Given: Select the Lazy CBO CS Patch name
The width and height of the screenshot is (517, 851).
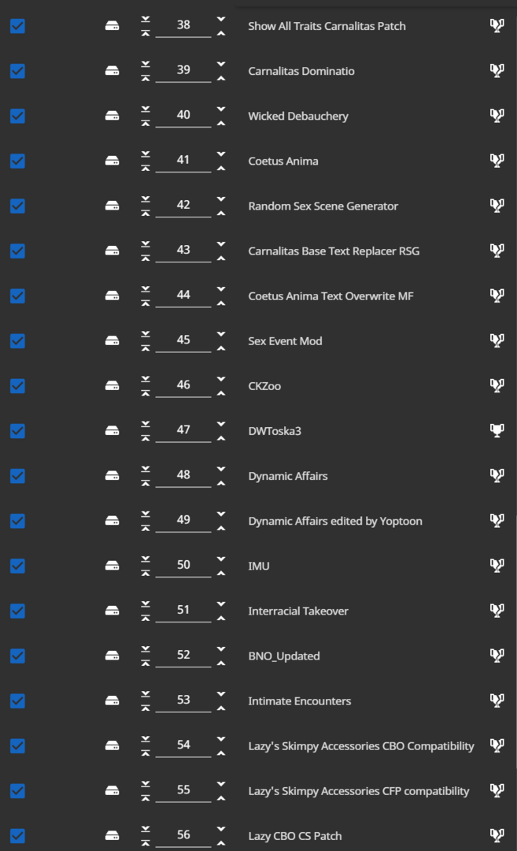Looking at the screenshot, I should pyautogui.click(x=295, y=836).
